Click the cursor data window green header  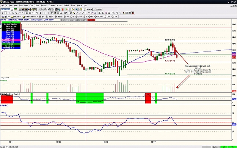click(11, 22)
